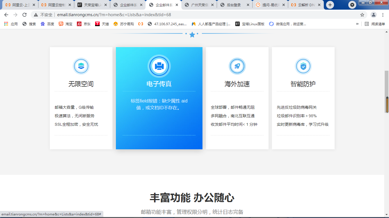Open the 宝塔Linux面板 bookmark
389x218 pixels.
click(x=250, y=24)
